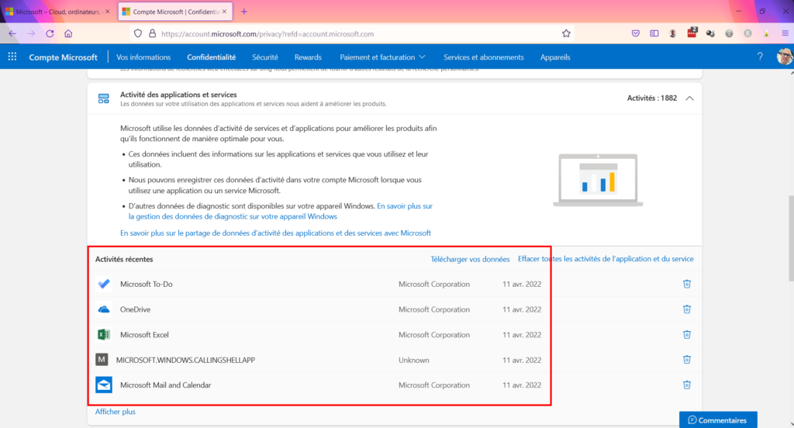Click the red extension icon in the browser toolbar
The width and height of the screenshot is (794, 428).
(x=692, y=33)
